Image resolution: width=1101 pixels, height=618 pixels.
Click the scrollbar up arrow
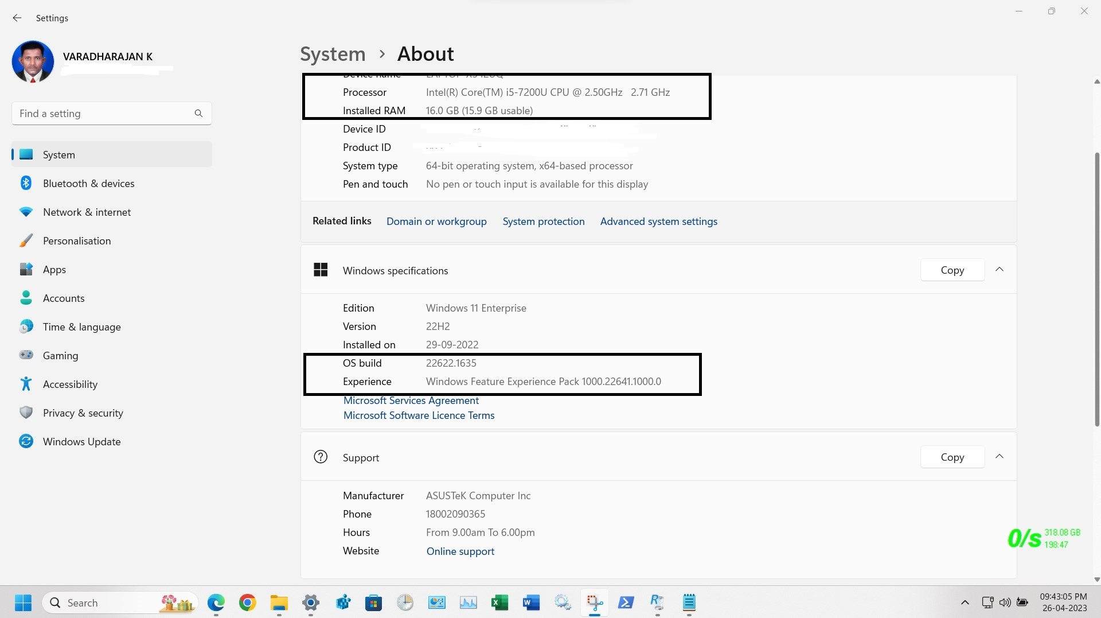point(1096,82)
